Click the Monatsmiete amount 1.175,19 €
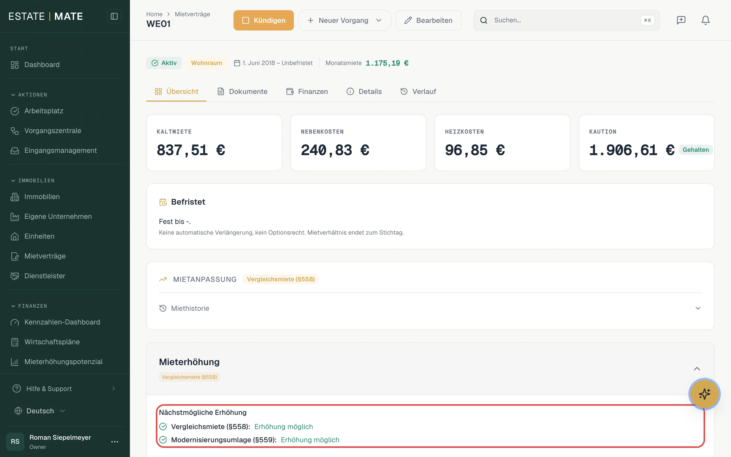Viewport: 731px width, 457px height. 387,63
